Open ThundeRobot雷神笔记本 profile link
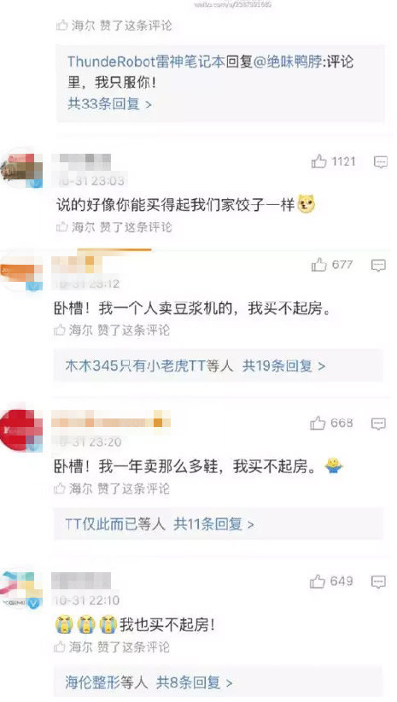The height and width of the screenshot is (702, 397). coord(146,61)
